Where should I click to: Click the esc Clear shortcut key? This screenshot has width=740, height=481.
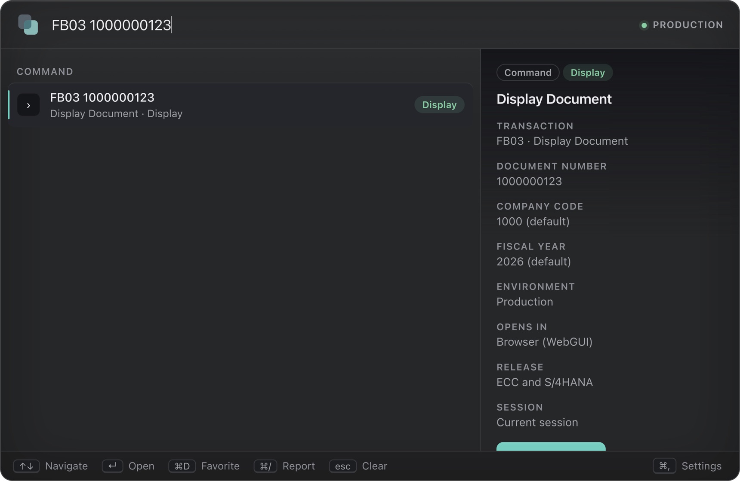pyautogui.click(x=343, y=466)
